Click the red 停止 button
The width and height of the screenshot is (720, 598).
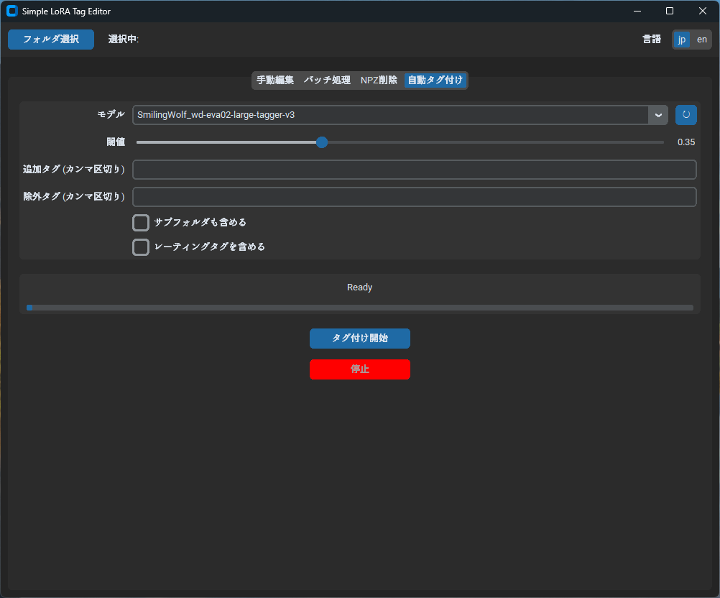click(359, 369)
